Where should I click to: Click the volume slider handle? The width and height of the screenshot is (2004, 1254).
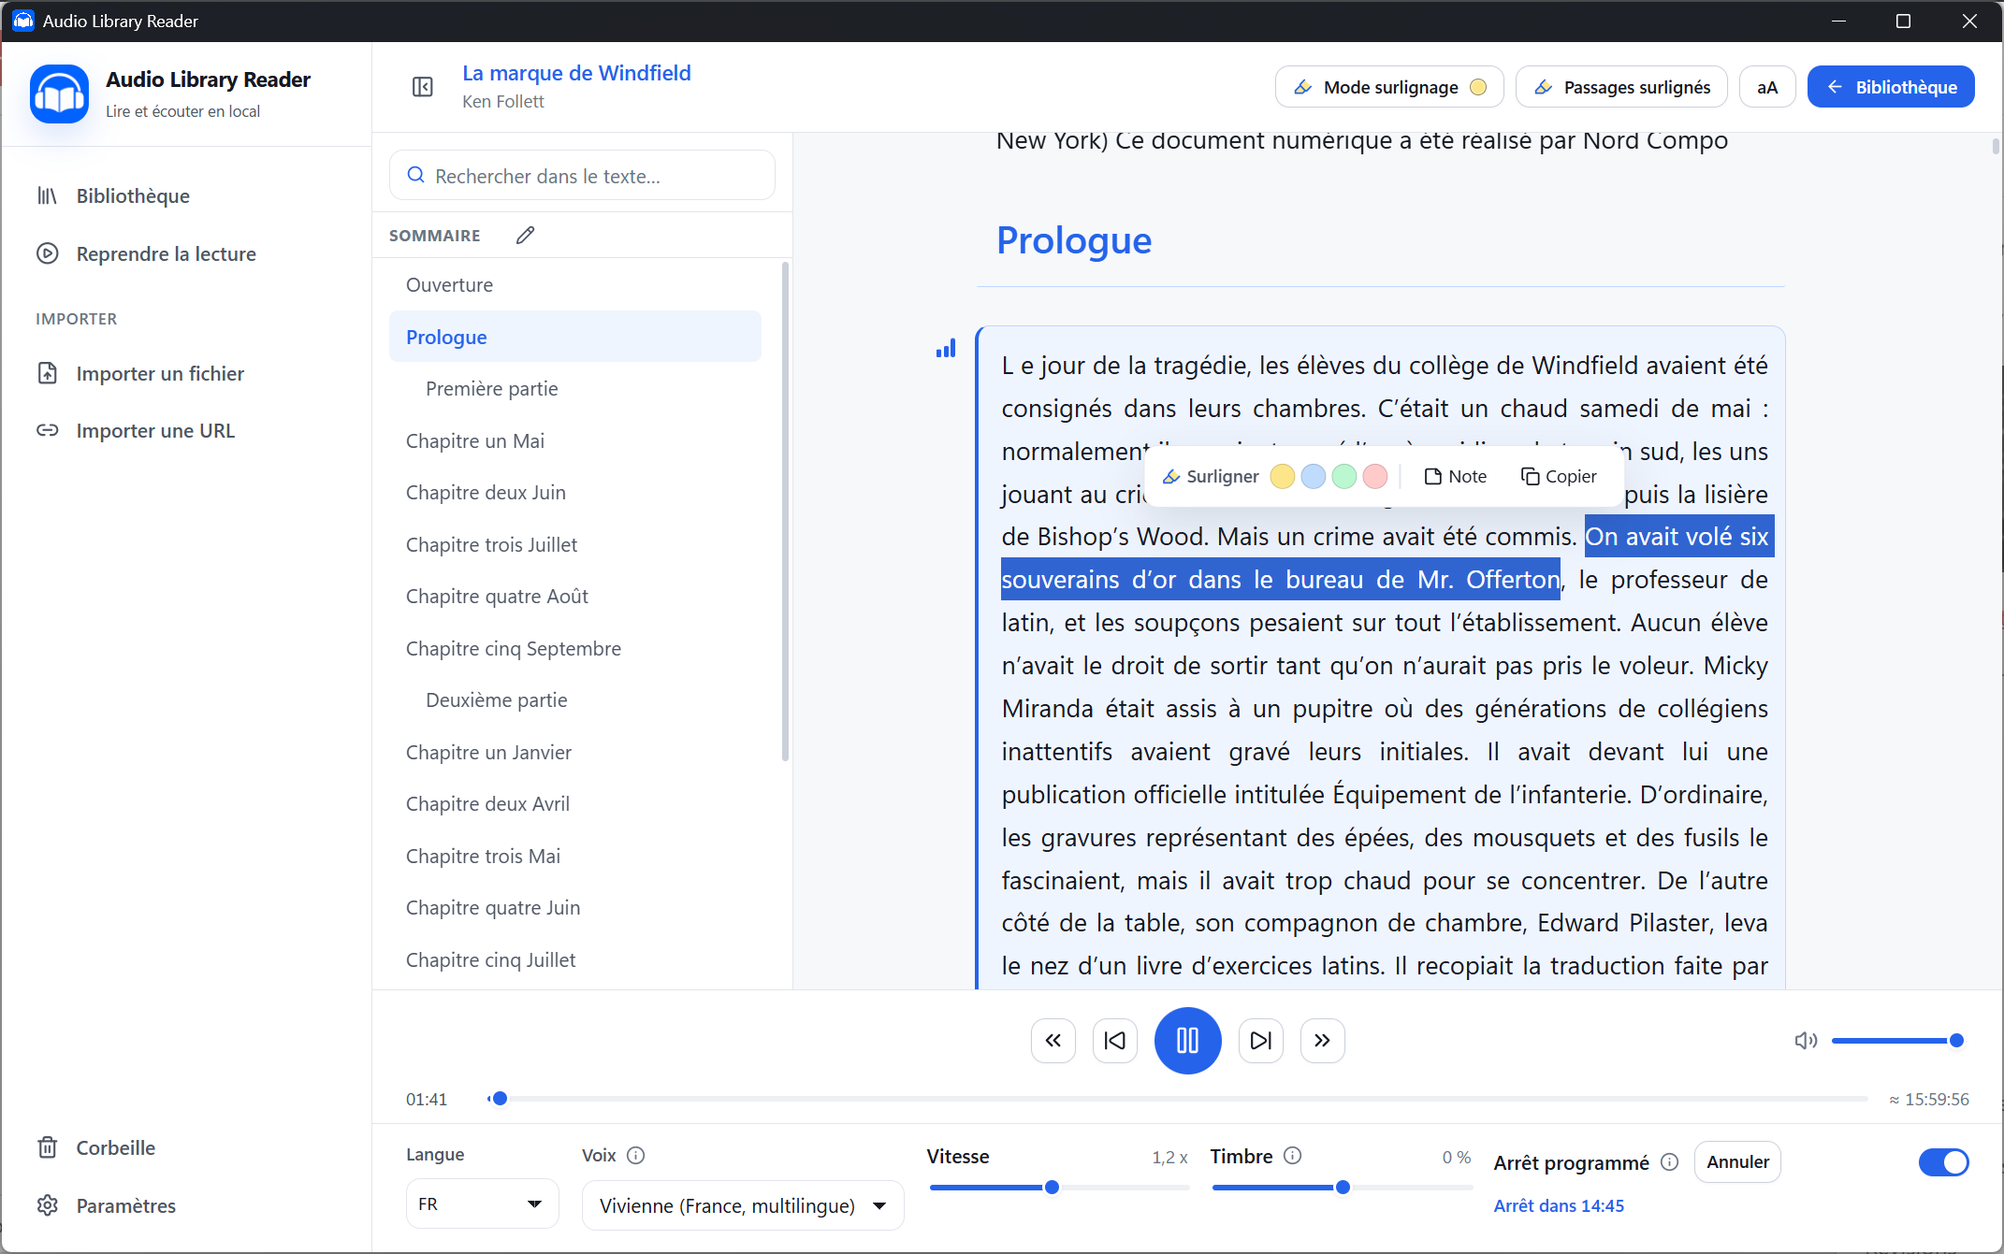pos(1956,1041)
